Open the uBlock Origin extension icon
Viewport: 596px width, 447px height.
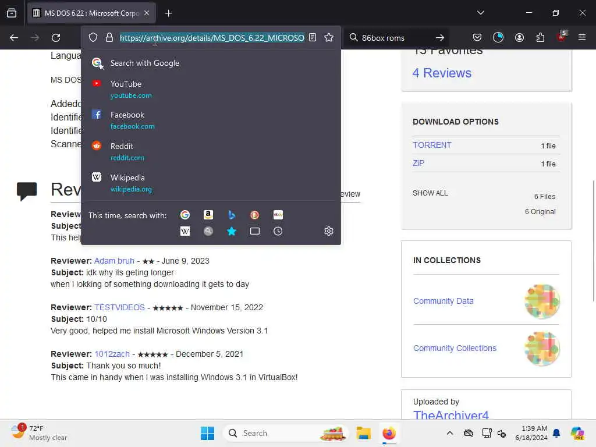562,37
